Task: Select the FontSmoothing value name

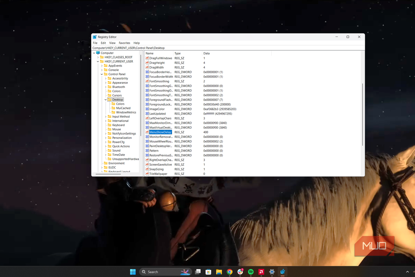Action: tap(159, 81)
